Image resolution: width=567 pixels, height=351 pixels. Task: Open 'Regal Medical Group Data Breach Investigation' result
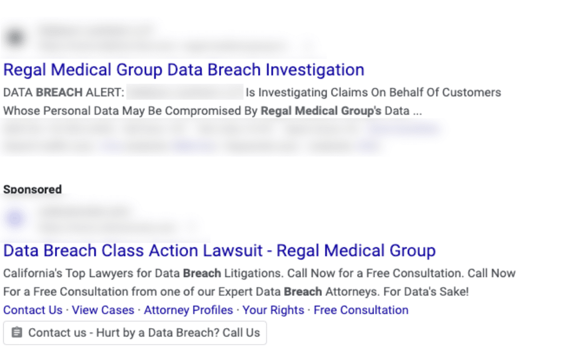[184, 70]
